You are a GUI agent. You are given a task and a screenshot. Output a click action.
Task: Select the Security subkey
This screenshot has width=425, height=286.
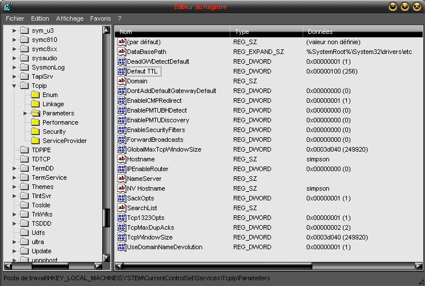pyautogui.click(x=54, y=132)
